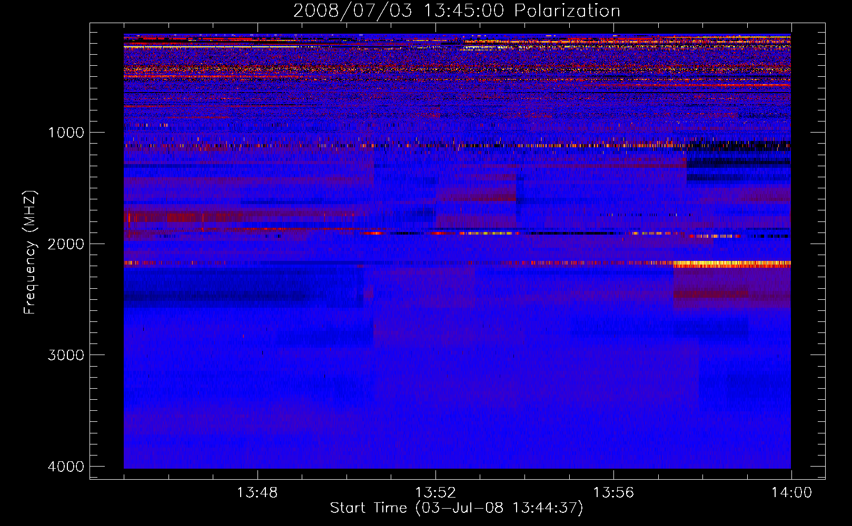
Task: Click the 3000 frequency tick label
Action: pos(66,355)
